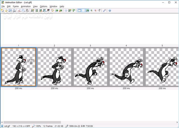Expand the Options menu

click(x=43, y=6)
